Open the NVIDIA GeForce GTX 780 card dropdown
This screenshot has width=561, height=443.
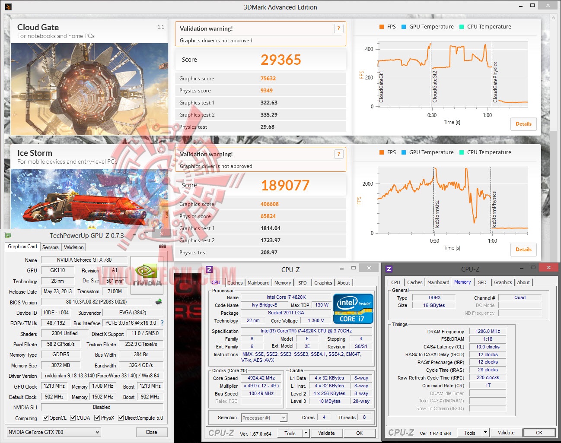point(54,432)
